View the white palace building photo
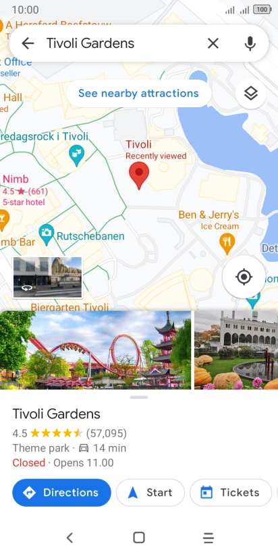The height and width of the screenshot is (556, 278). click(x=236, y=350)
